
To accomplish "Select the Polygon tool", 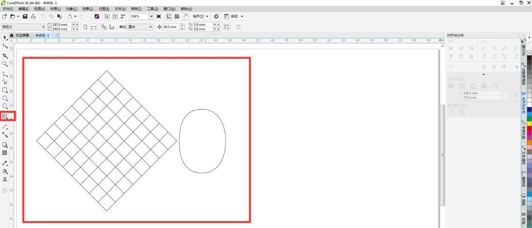I will point(5,106).
